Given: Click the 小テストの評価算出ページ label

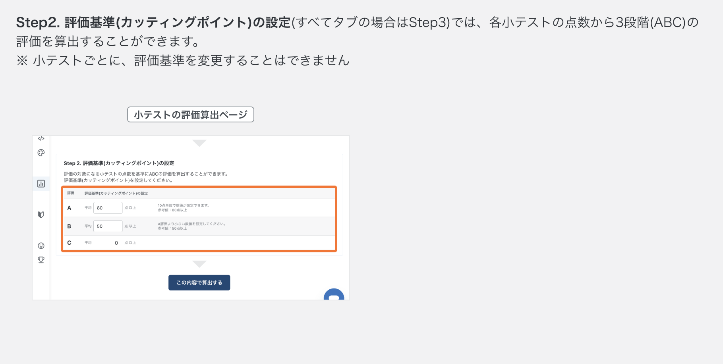Looking at the screenshot, I should click(190, 114).
